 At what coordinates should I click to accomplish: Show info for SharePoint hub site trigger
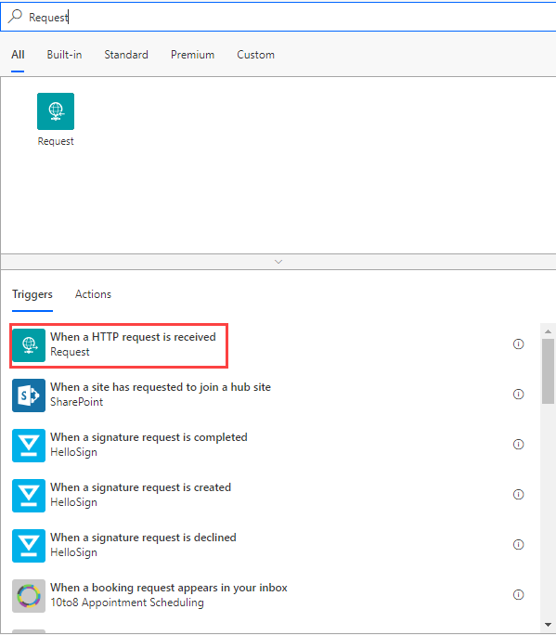pos(518,395)
